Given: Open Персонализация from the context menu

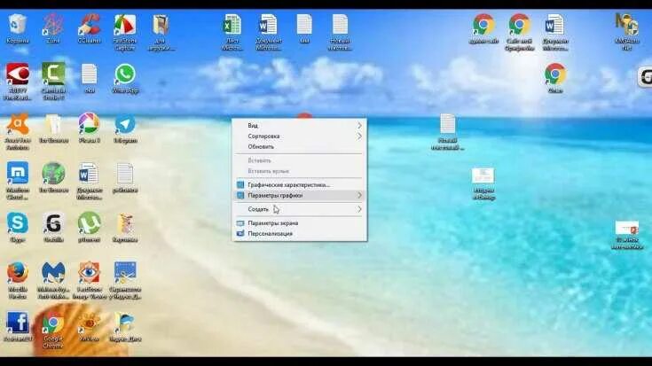Looking at the screenshot, I should [x=300, y=233].
